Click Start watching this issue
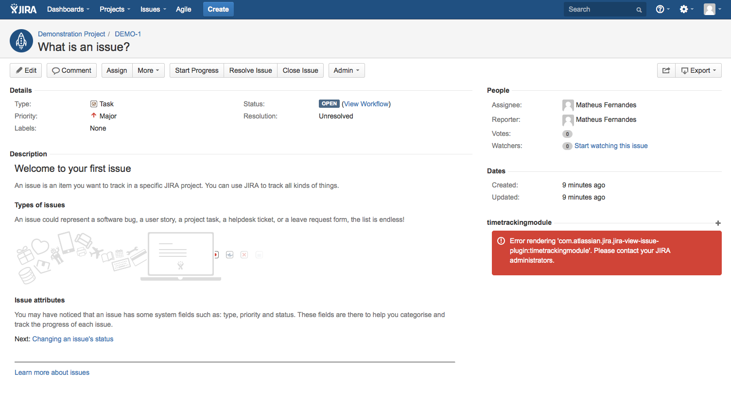 click(611, 146)
